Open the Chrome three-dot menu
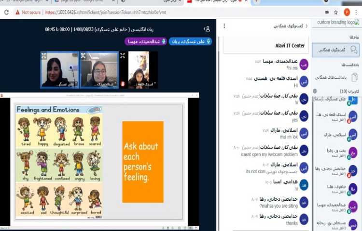The height and width of the screenshot is (231, 362). 357,12
